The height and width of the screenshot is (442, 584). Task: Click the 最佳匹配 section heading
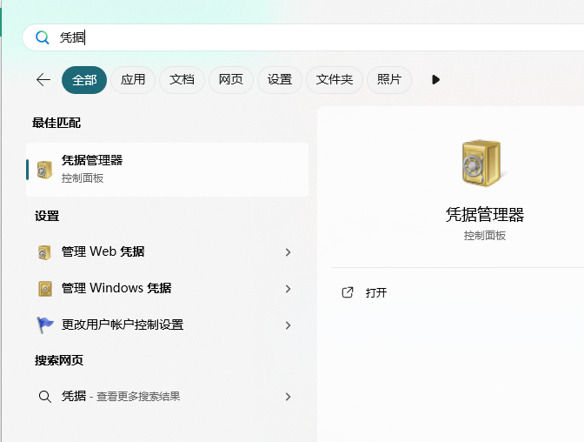pyautogui.click(x=56, y=123)
